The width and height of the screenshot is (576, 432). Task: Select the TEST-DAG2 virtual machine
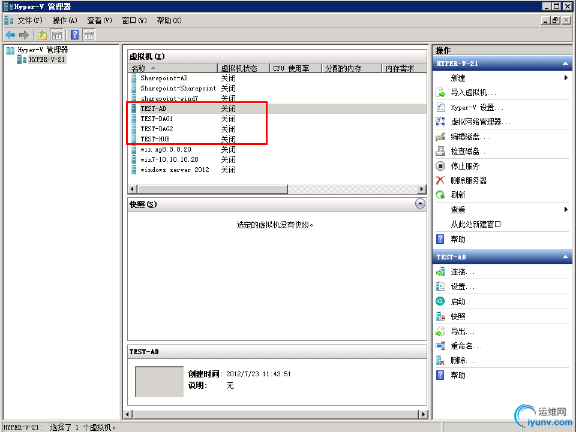pos(157,129)
